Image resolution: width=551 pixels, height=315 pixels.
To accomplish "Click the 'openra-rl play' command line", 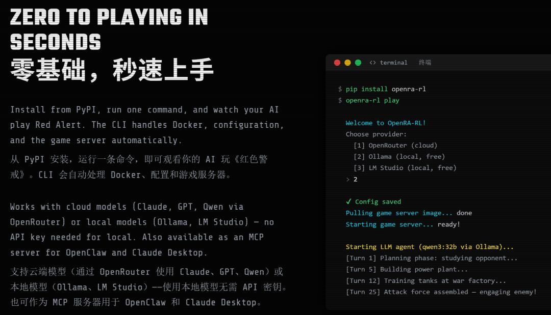I will 369,100.
